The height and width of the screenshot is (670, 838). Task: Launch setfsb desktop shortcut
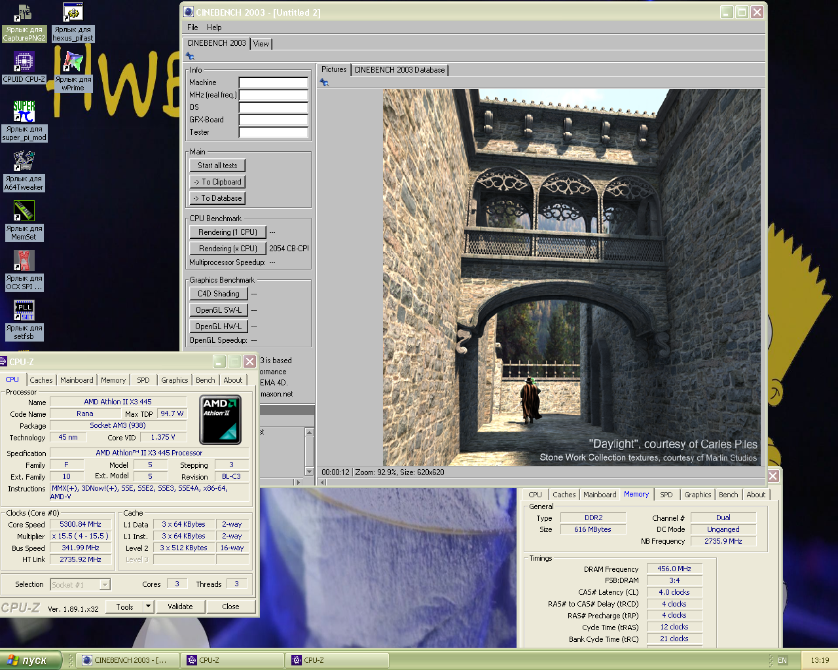tap(24, 321)
